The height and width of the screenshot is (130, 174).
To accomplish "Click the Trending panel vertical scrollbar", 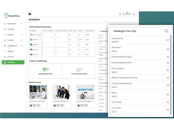I will (x=171, y=75).
